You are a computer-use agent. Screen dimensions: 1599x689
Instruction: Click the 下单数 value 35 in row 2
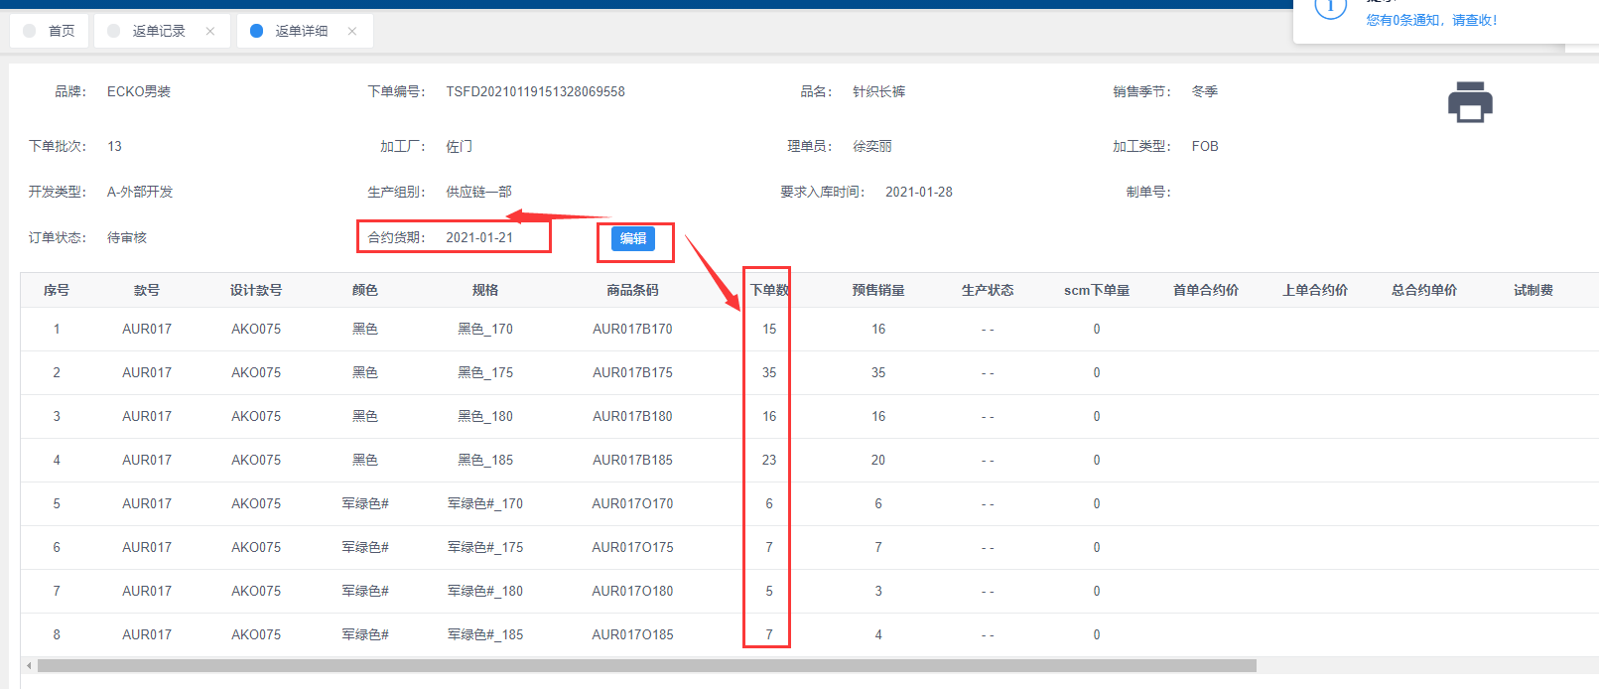769,372
